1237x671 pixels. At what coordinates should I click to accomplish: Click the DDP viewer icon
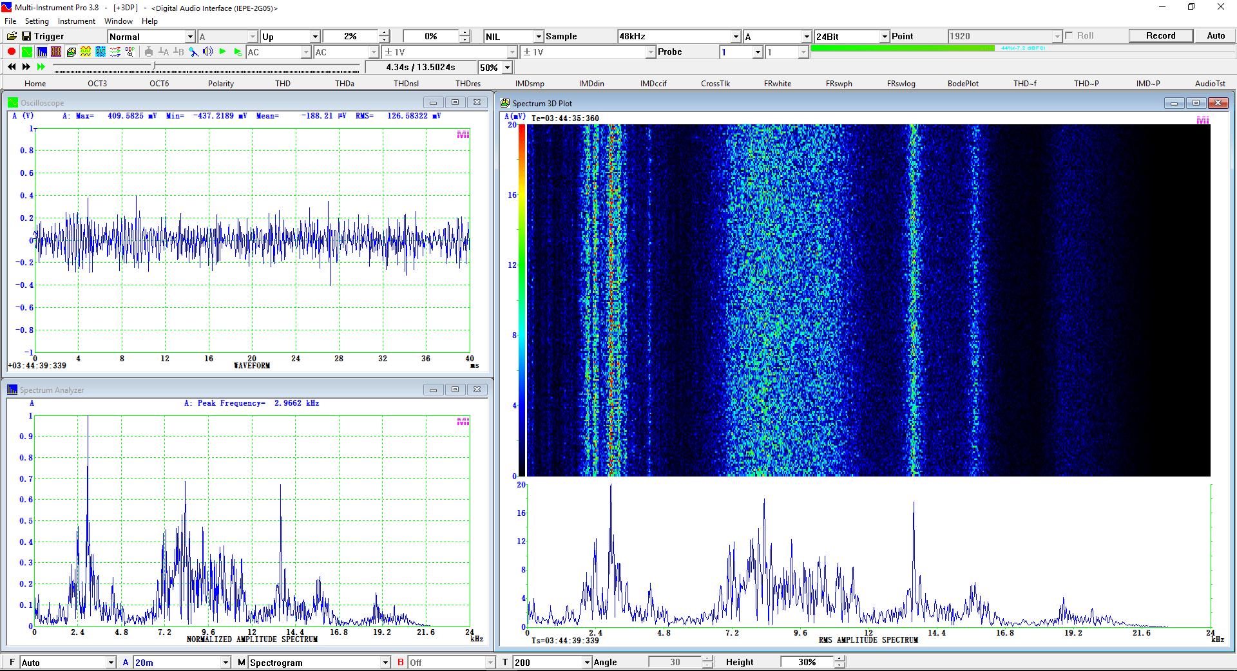click(130, 52)
